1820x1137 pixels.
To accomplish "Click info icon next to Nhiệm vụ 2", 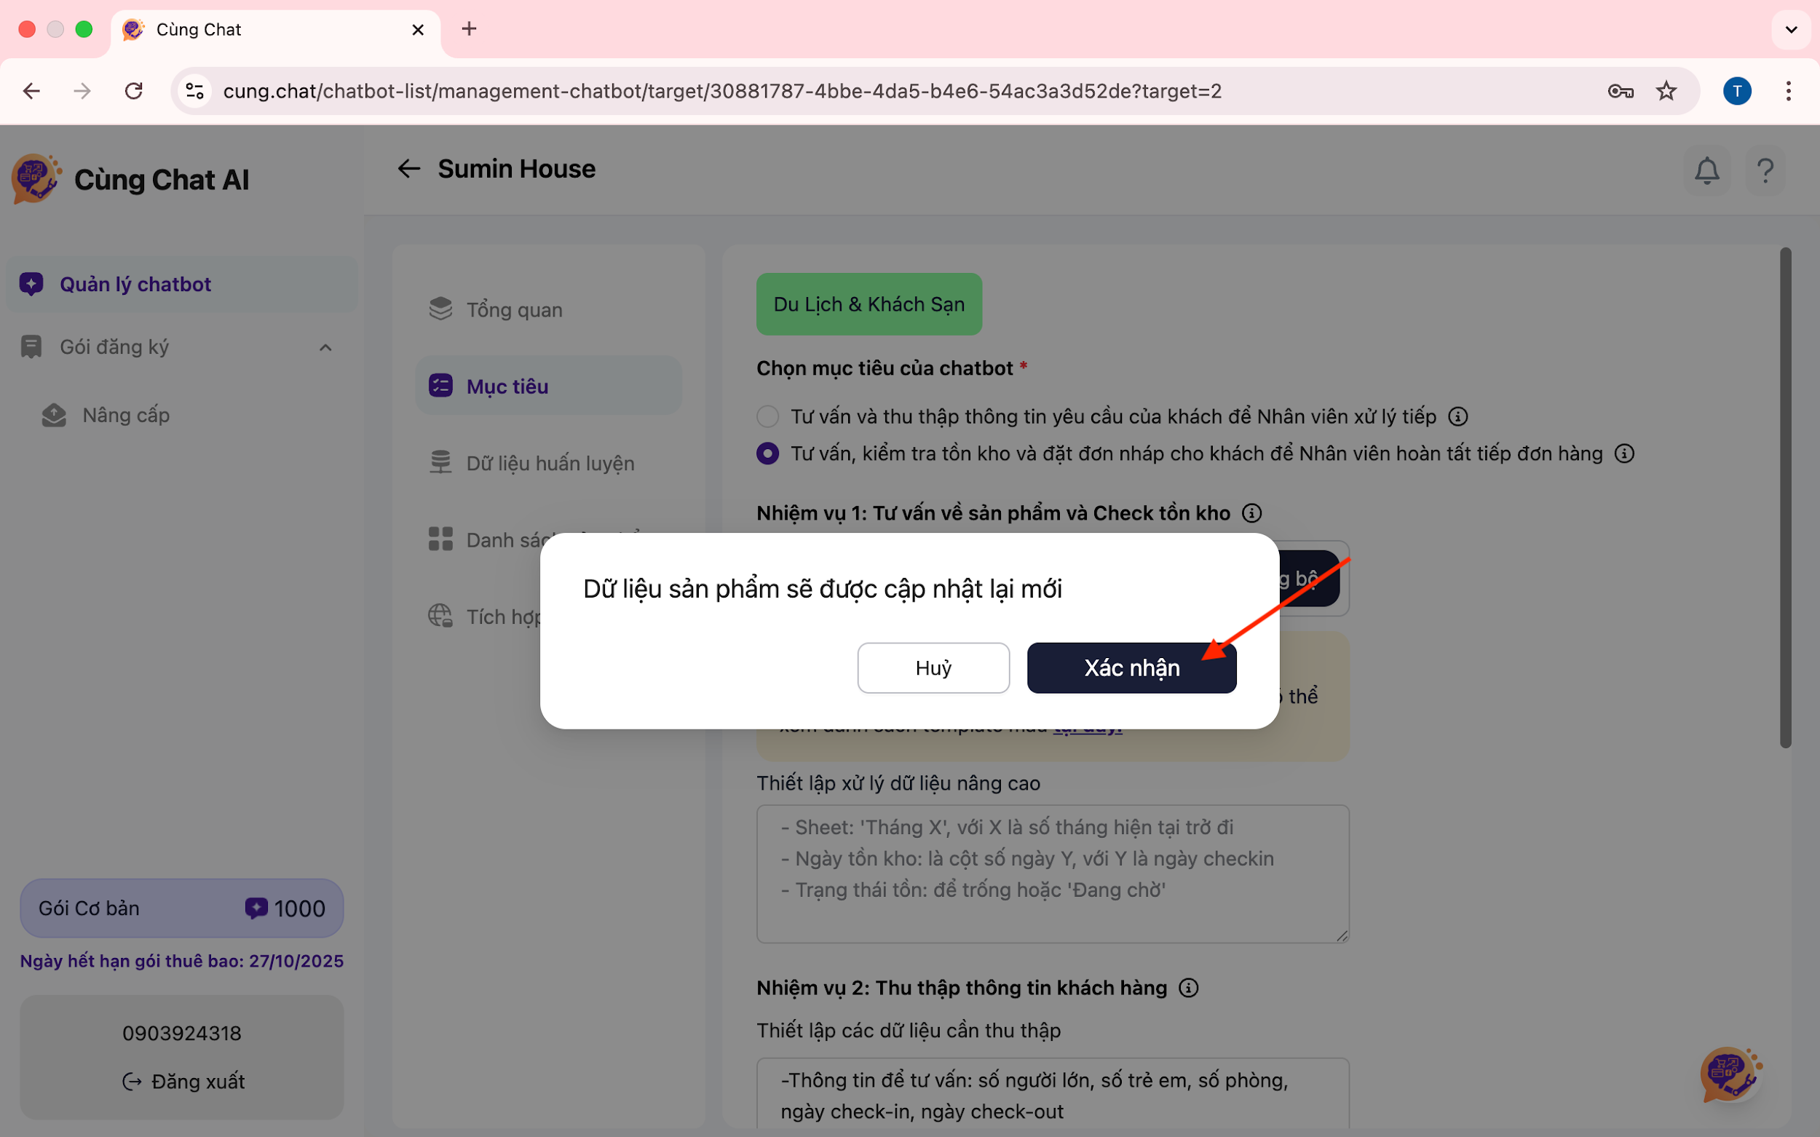I will click(x=1188, y=987).
